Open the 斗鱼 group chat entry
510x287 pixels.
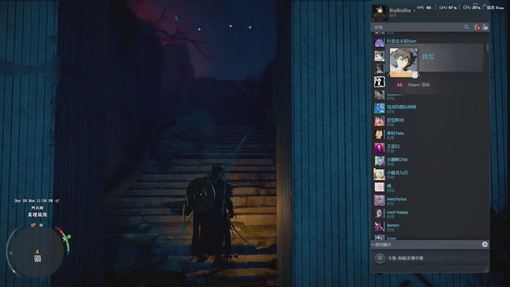point(430,258)
